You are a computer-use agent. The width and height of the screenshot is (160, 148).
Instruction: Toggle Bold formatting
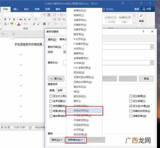tap(5, 19)
